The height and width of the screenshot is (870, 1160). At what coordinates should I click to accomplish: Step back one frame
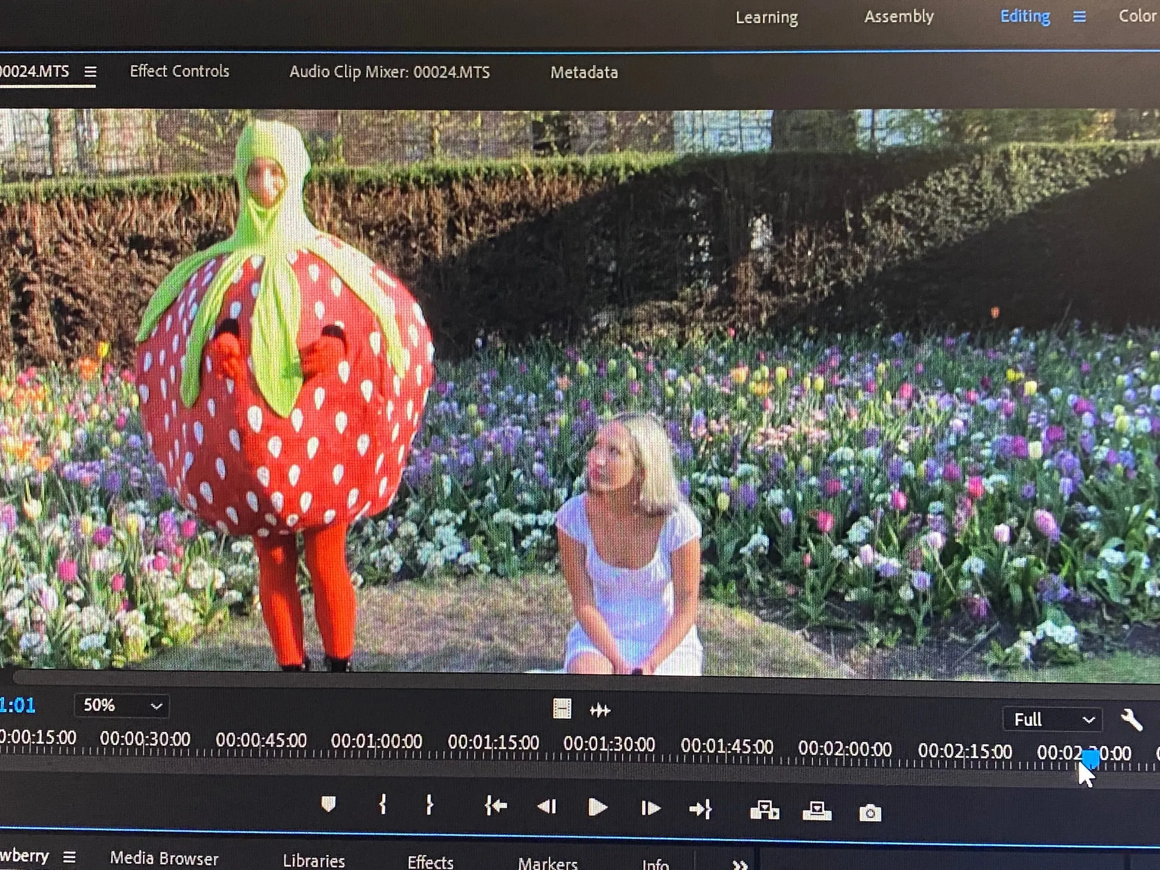coord(547,807)
